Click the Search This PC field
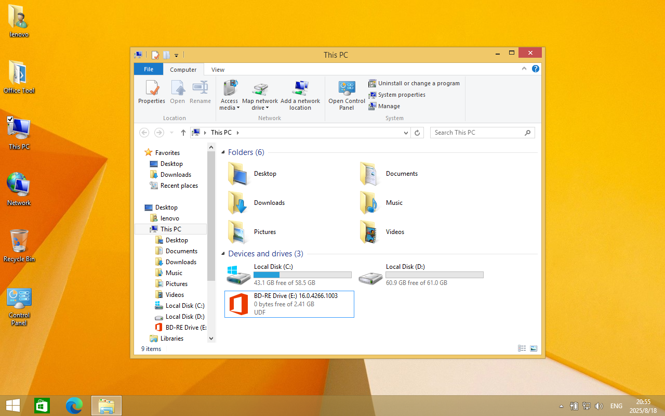The width and height of the screenshot is (665, 416). (x=478, y=133)
